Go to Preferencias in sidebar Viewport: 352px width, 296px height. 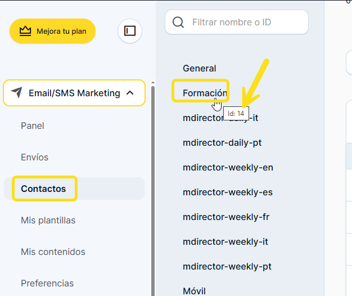pos(47,283)
